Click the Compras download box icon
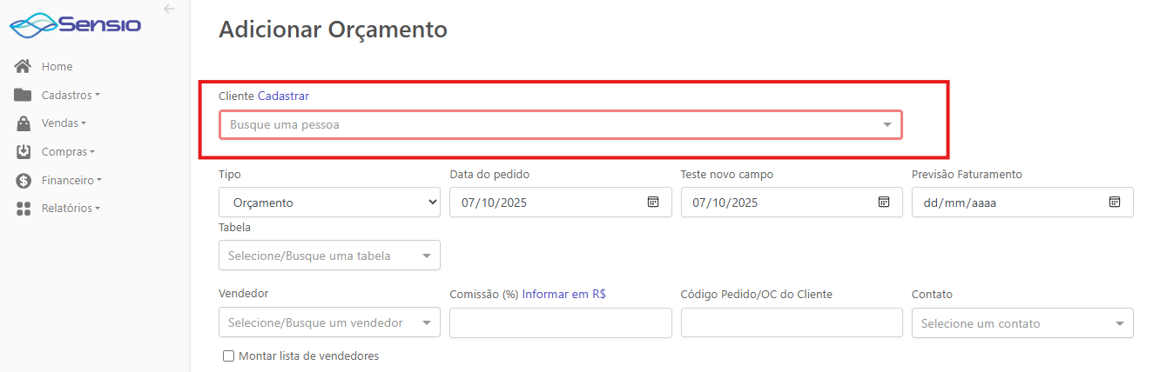 pyautogui.click(x=24, y=152)
